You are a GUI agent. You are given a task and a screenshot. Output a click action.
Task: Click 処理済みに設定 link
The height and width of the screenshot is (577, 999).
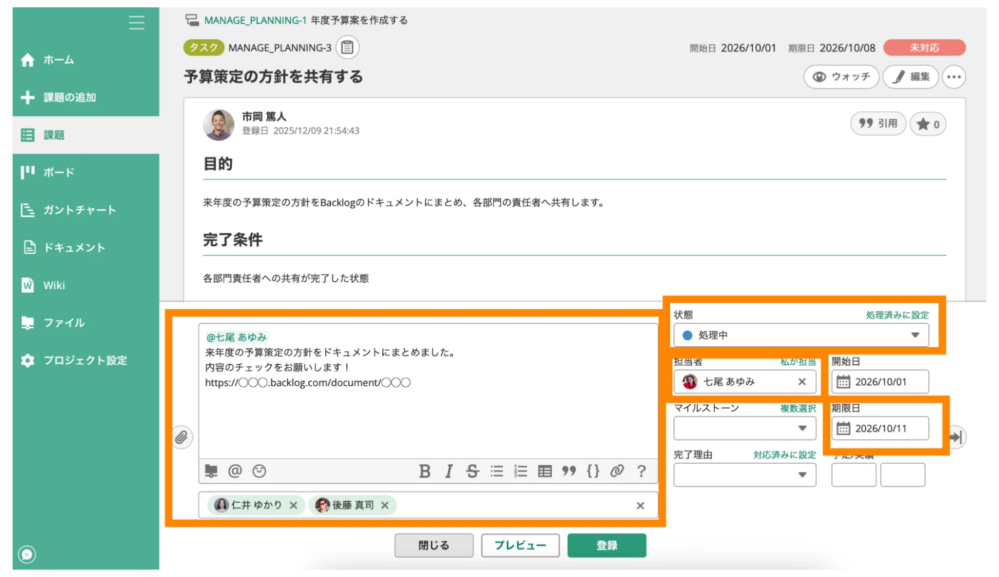[897, 315]
